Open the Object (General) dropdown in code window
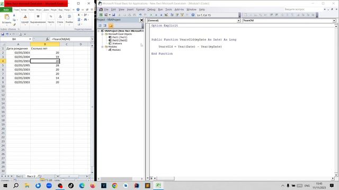The width and height of the screenshot is (339, 190). point(238,21)
